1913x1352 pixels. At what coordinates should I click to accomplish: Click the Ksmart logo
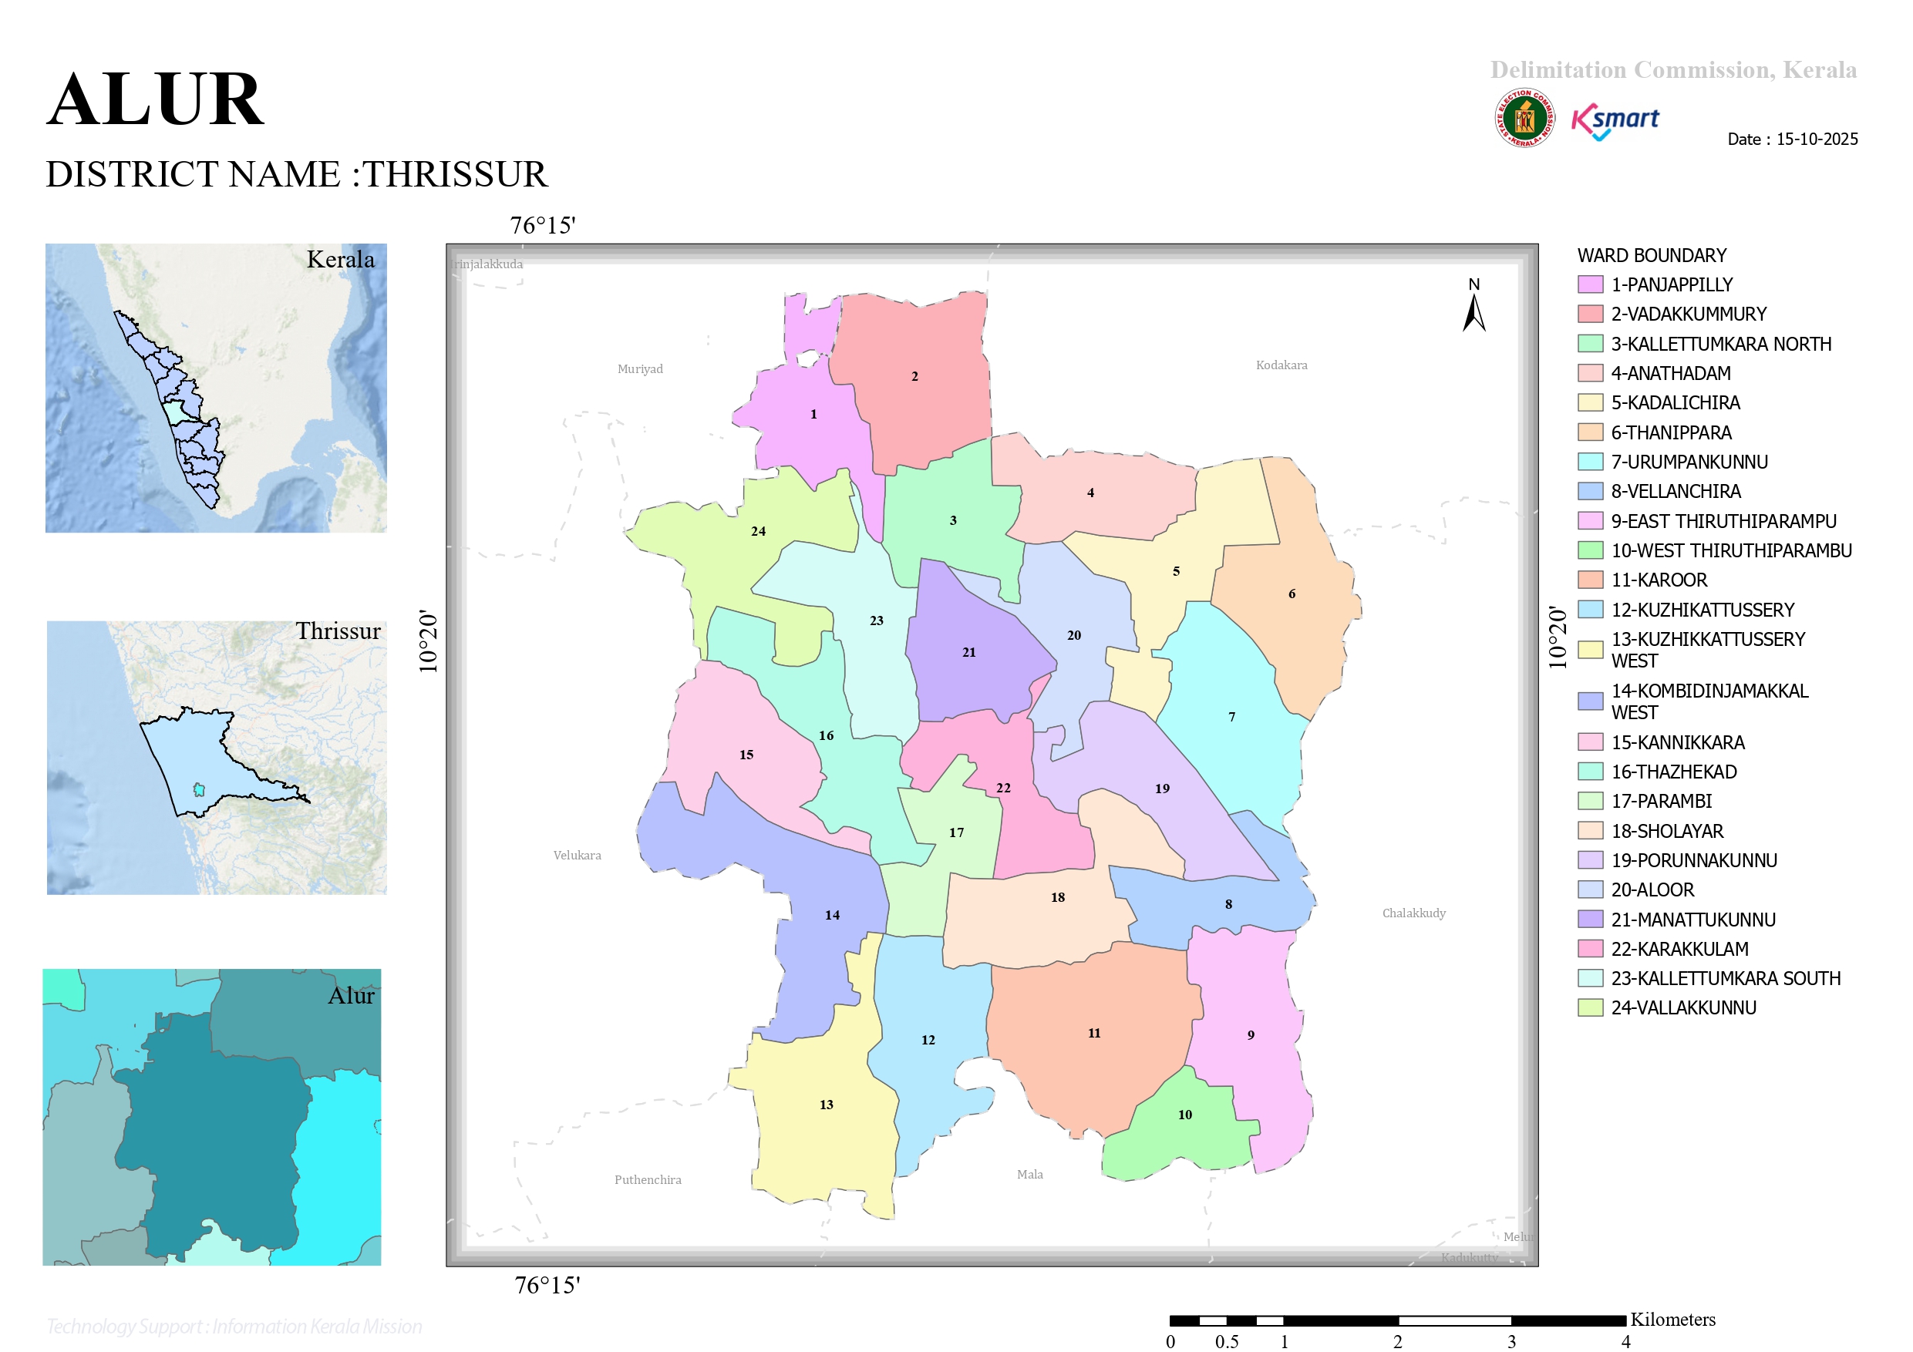tap(1615, 122)
